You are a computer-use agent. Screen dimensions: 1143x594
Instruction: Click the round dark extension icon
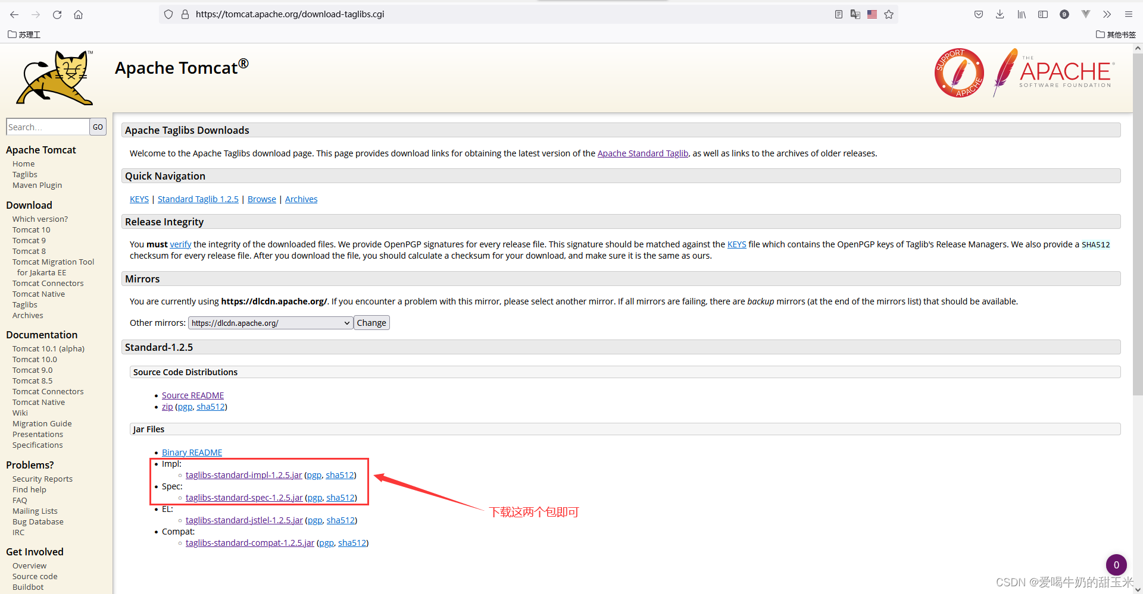pyautogui.click(x=1064, y=14)
